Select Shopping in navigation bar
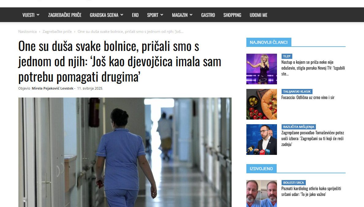Image resolution: width=364 pixels, height=207 pixels. [x=232, y=15]
